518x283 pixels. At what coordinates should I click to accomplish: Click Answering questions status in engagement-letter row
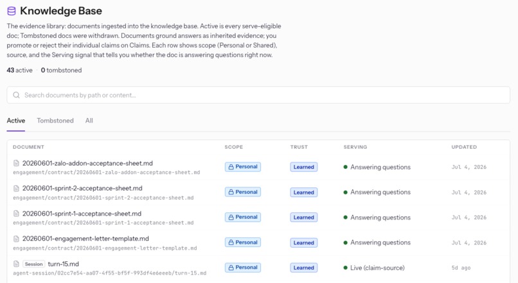click(x=377, y=243)
